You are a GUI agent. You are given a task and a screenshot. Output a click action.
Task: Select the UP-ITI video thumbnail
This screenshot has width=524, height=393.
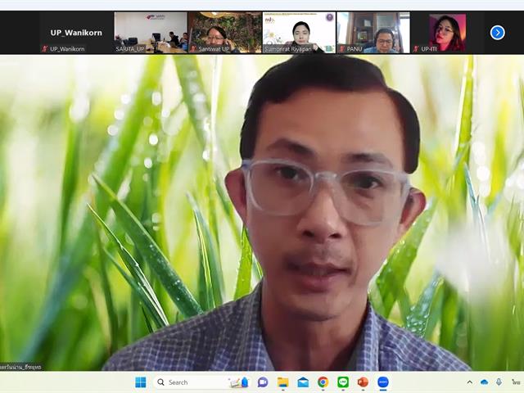coord(448,33)
